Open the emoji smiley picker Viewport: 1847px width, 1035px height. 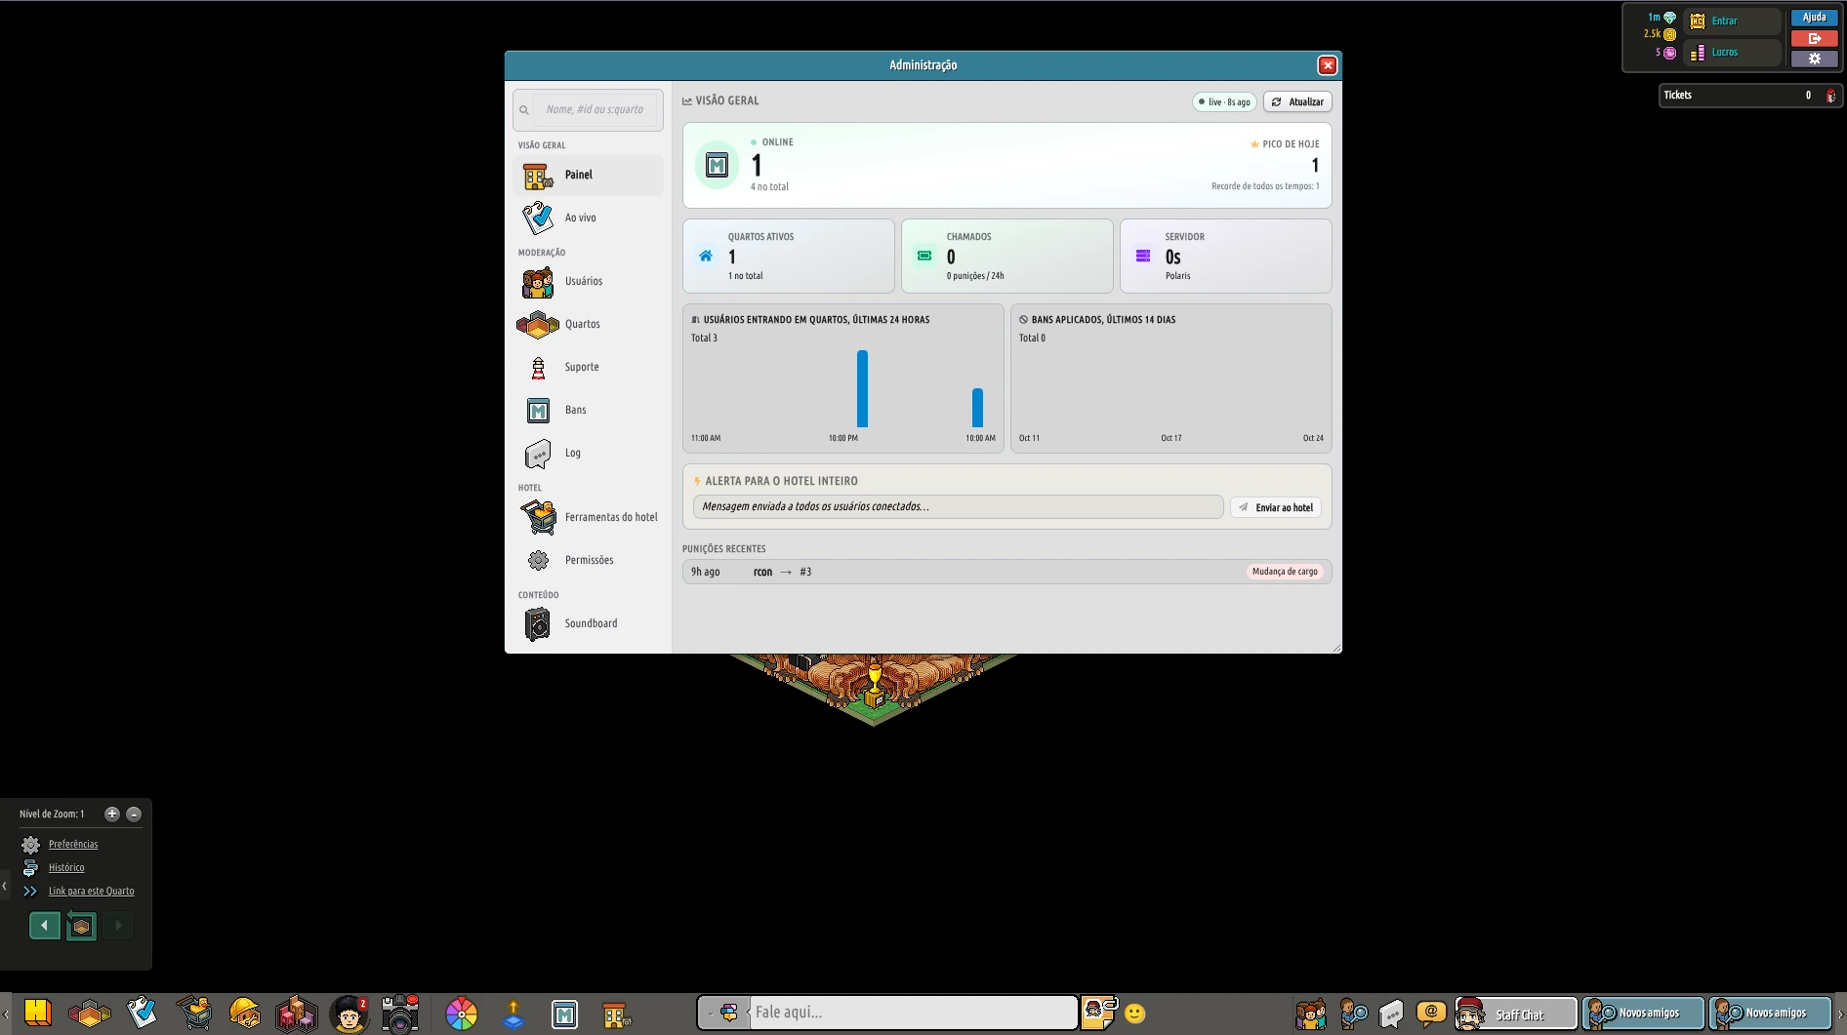1134,1014
